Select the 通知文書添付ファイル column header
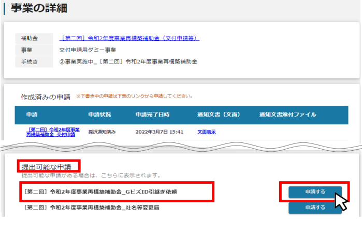Screen dimensions: 362x225 point(287,115)
